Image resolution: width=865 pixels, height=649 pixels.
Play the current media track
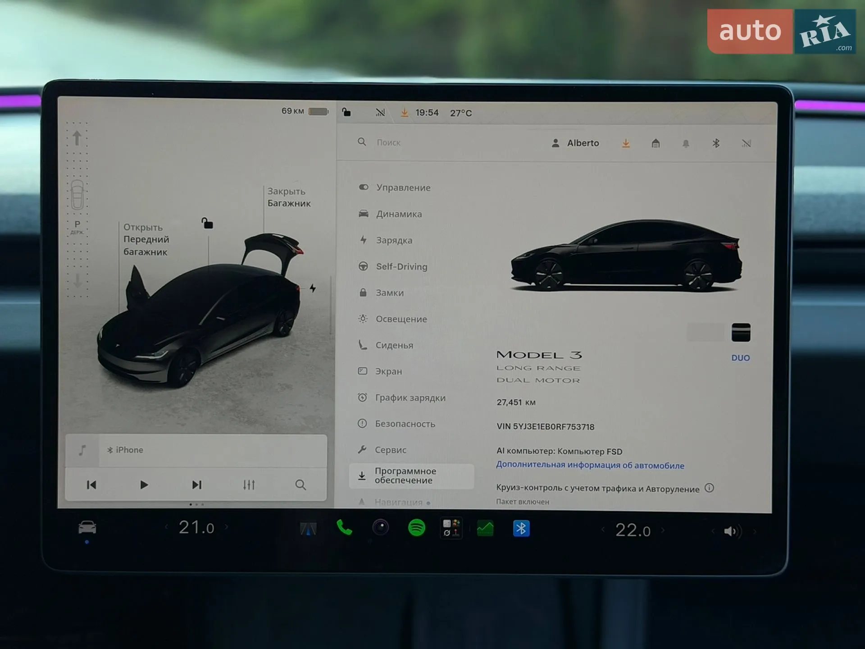point(144,484)
